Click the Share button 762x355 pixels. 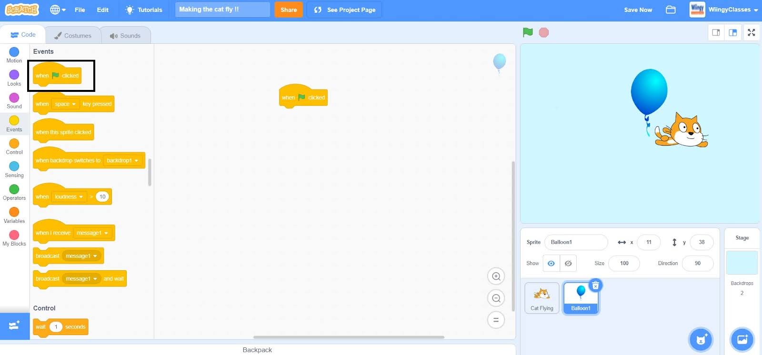point(289,10)
